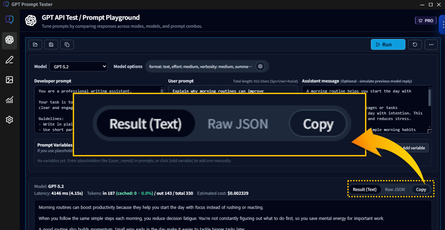Open the three-dot more options menu

tap(431, 45)
